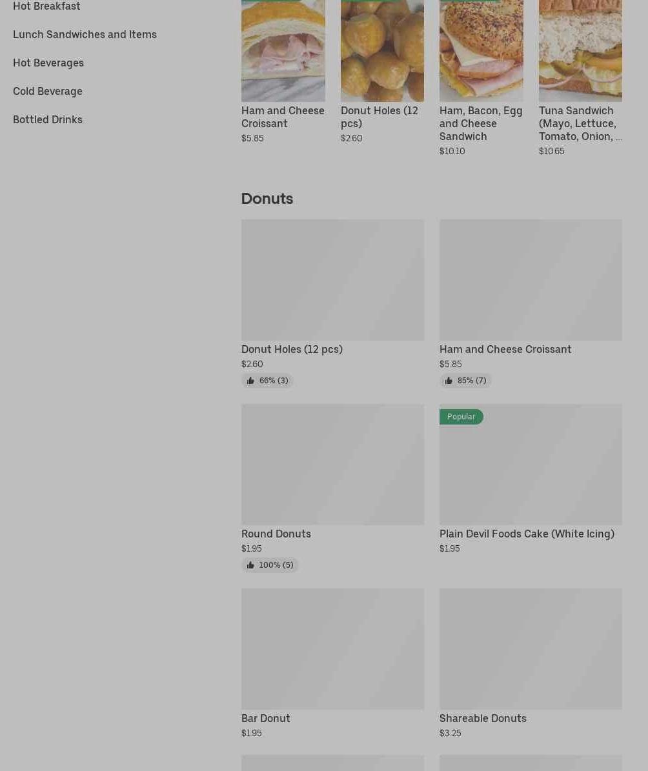Choose the Bar Donut item
This screenshot has width=648, height=771.
click(266, 718)
